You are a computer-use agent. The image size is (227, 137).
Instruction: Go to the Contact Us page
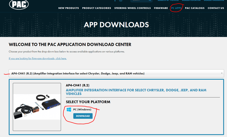coord(216,8)
